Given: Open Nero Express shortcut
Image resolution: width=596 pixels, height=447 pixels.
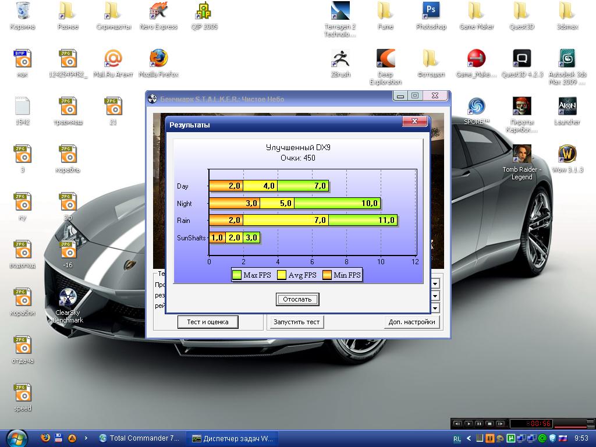Looking at the screenshot, I should pyautogui.click(x=158, y=12).
